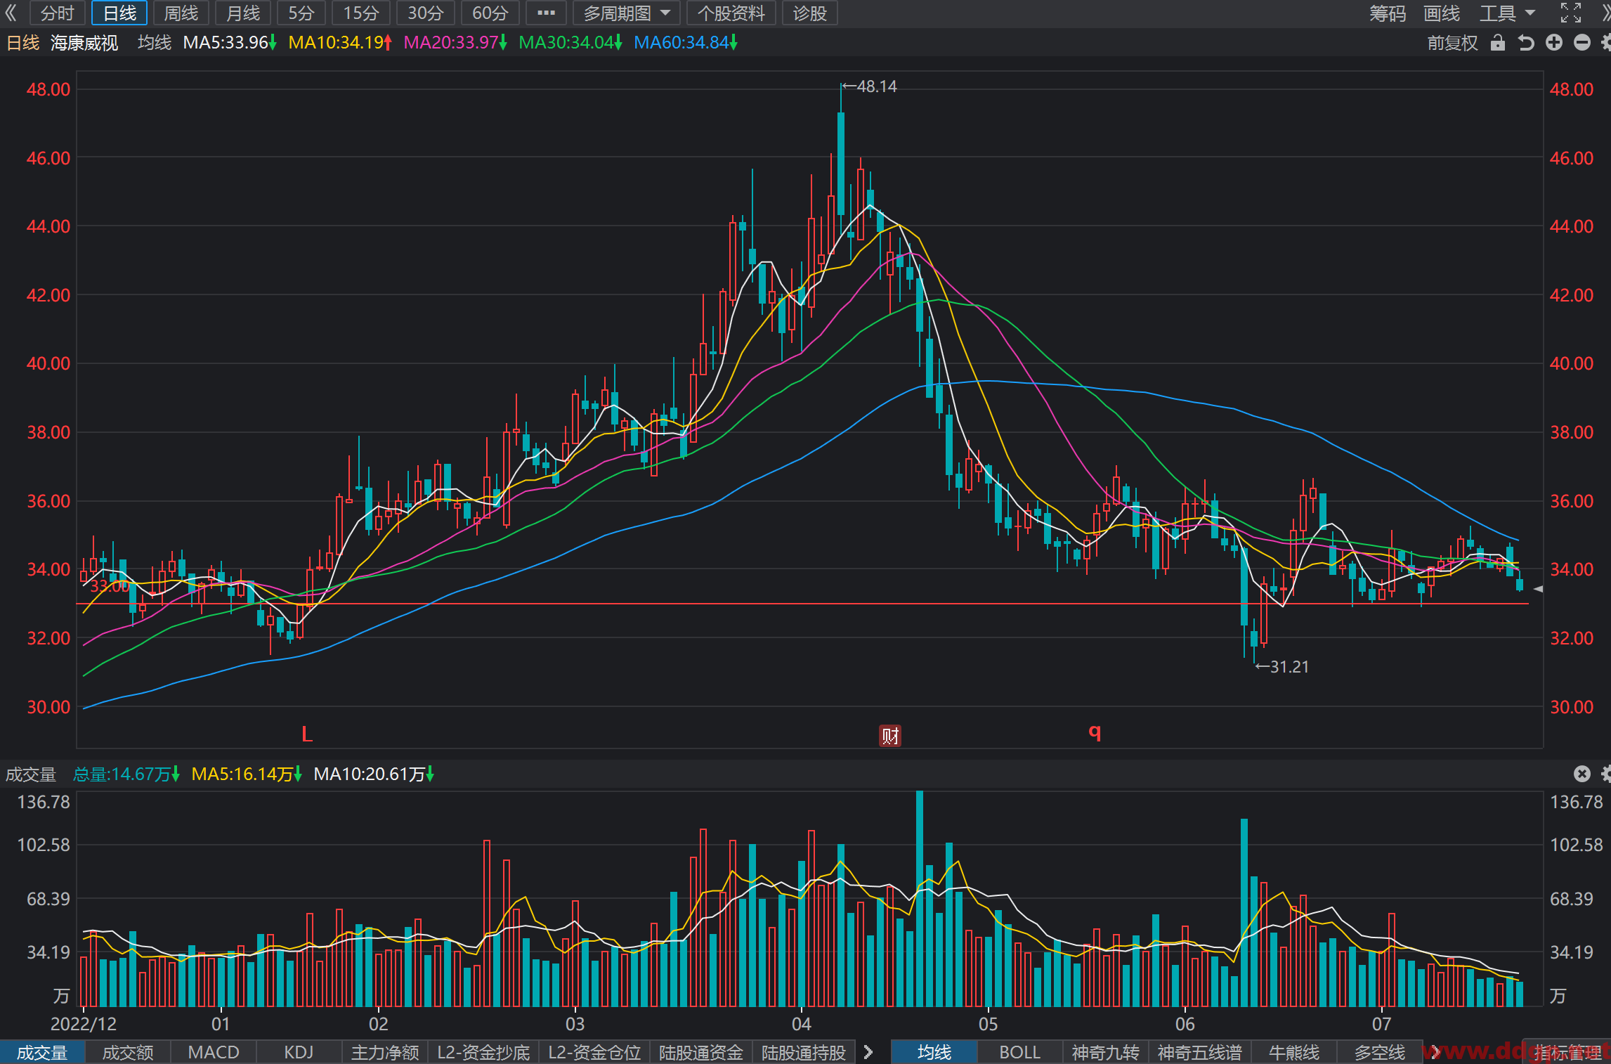Switch to 30分 period

[x=426, y=13]
